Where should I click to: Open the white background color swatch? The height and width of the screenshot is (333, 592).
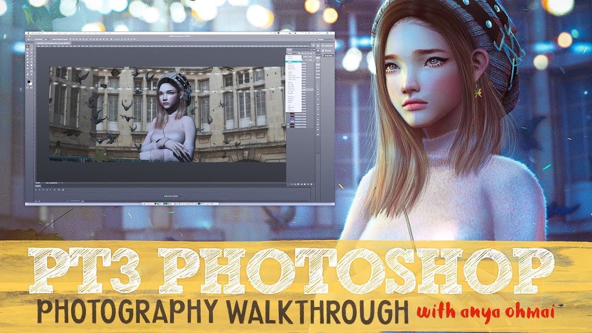pos(31,84)
